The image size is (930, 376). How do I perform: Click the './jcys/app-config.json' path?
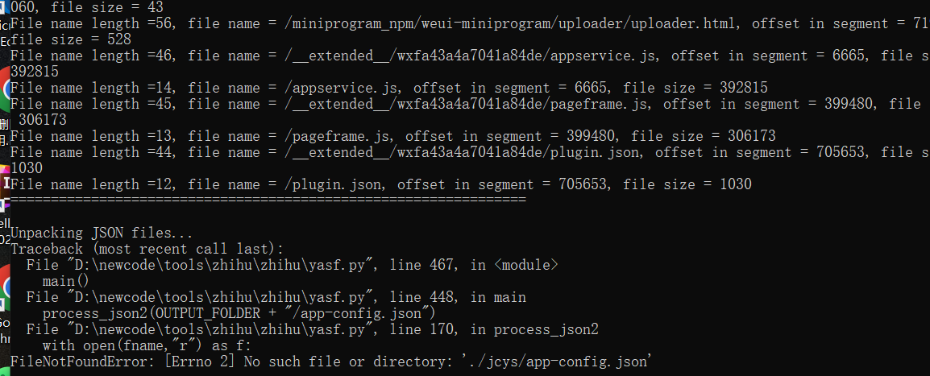557,362
